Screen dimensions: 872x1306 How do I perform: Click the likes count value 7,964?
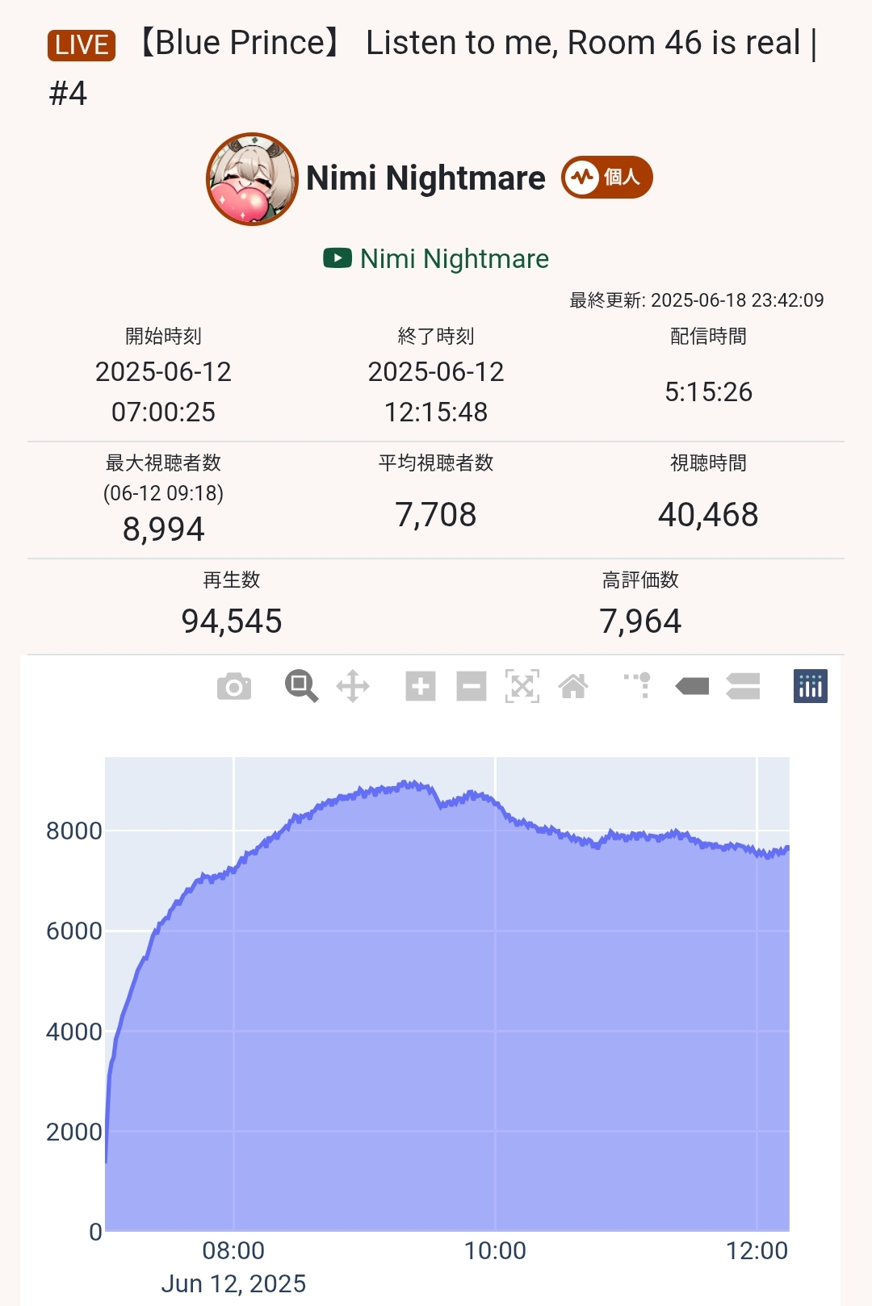click(640, 622)
